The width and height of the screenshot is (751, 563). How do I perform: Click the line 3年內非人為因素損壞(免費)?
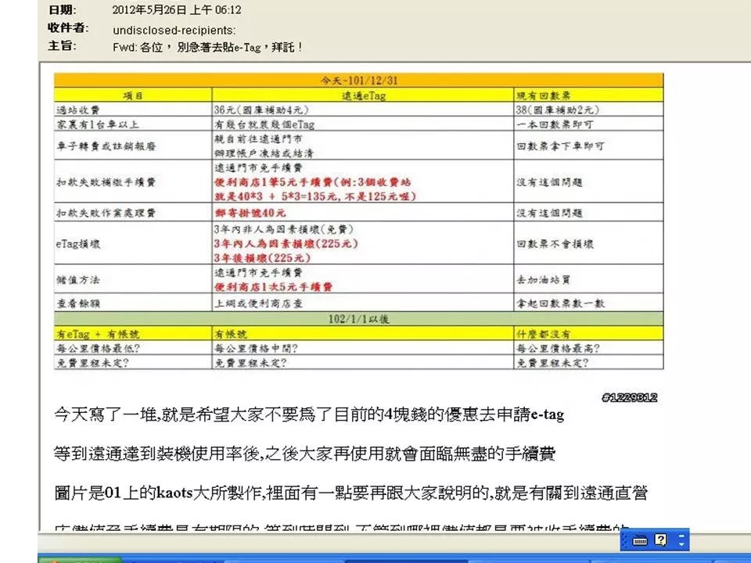pos(284,229)
